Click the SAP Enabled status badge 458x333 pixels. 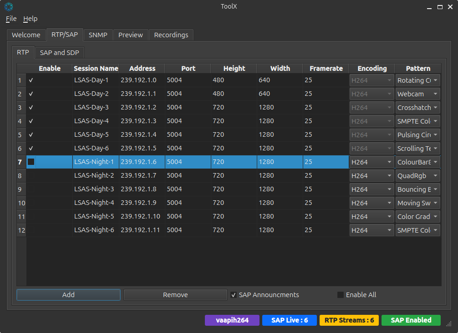411,320
